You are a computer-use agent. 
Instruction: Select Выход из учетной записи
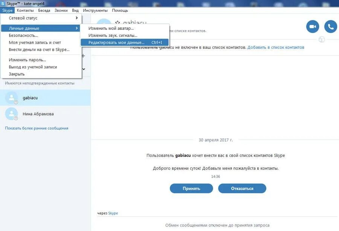pos(41,67)
